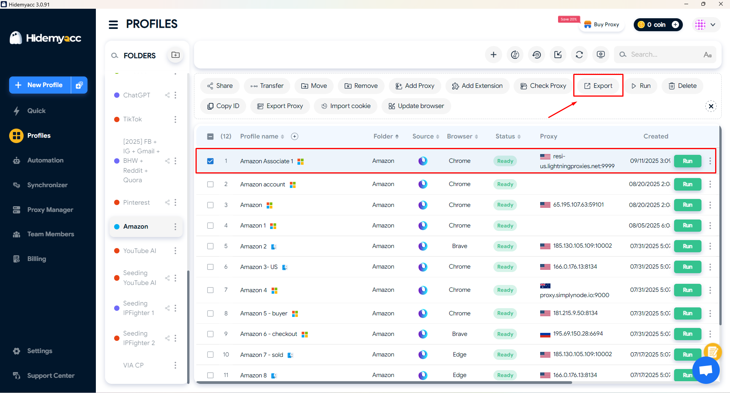
Task: Open the chat support bubble
Action: pos(706,370)
